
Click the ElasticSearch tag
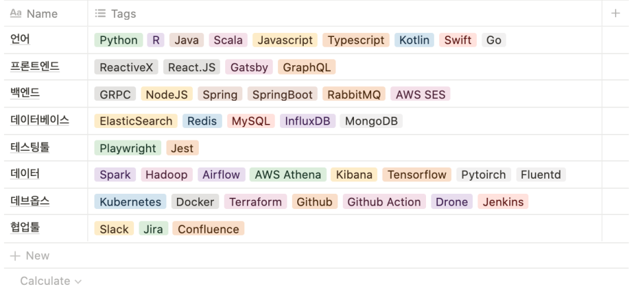point(136,121)
